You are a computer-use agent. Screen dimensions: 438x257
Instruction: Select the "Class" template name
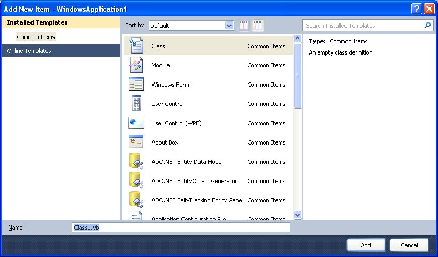[158, 46]
